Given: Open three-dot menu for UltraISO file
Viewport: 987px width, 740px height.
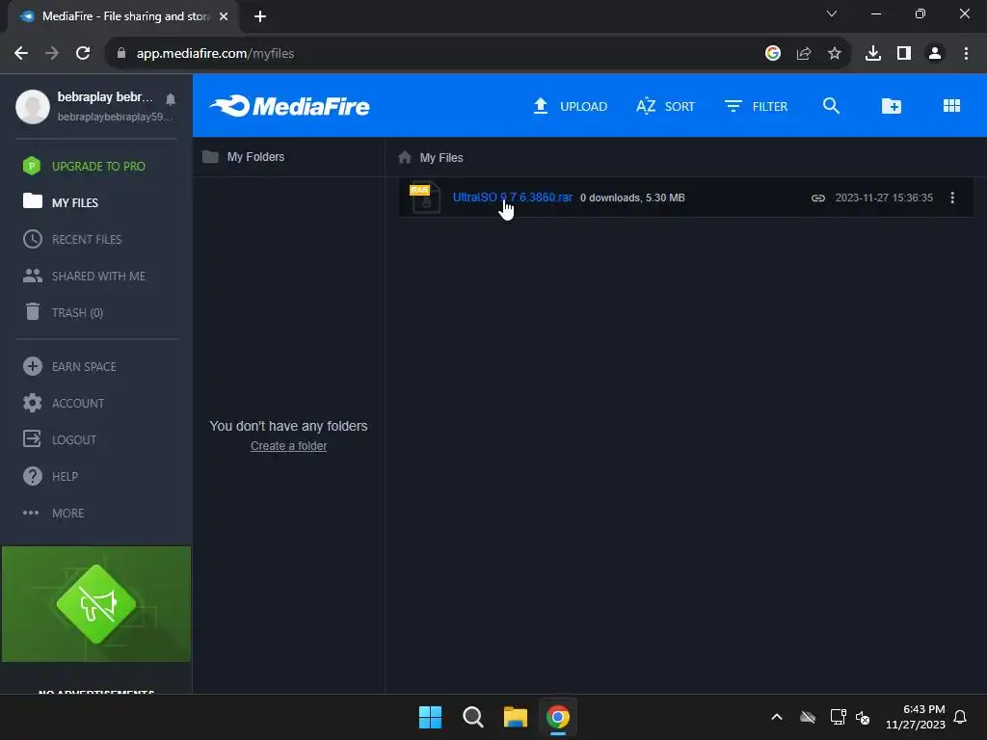Looking at the screenshot, I should tap(951, 198).
